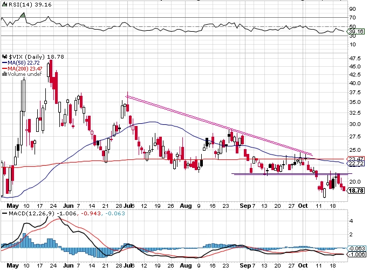Click the 39.16 RSI value tag

pyautogui.click(x=356, y=31)
